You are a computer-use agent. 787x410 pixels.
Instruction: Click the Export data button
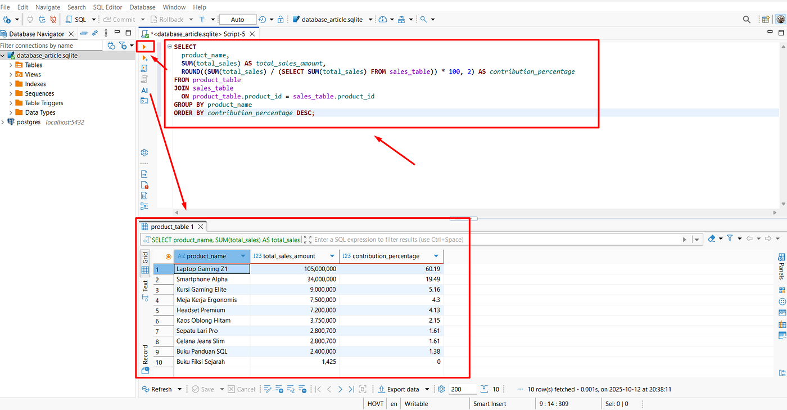tap(399, 389)
